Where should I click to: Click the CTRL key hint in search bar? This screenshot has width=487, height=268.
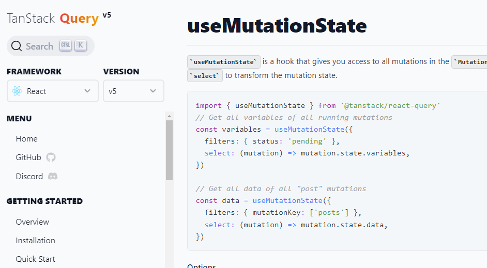[66, 45]
